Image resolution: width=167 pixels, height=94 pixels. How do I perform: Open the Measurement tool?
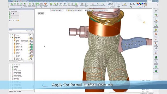124,4
